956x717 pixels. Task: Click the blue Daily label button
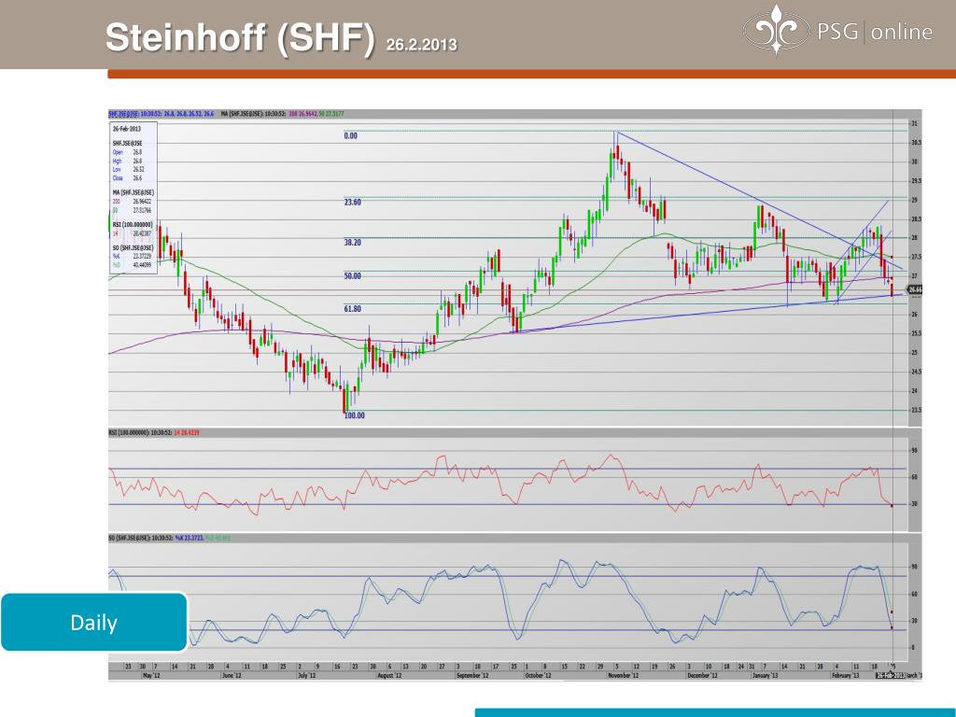[94, 622]
